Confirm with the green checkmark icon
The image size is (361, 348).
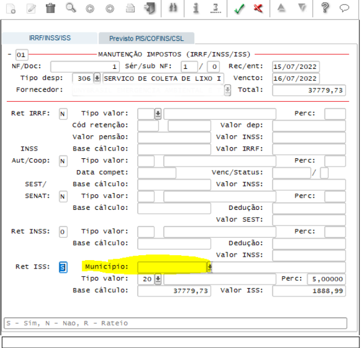coord(239,9)
